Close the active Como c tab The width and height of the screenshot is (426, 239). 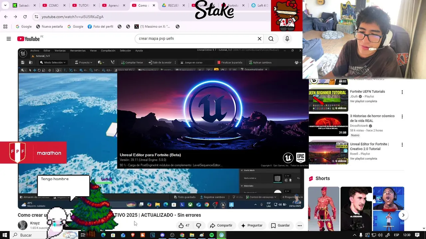click(154, 5)
